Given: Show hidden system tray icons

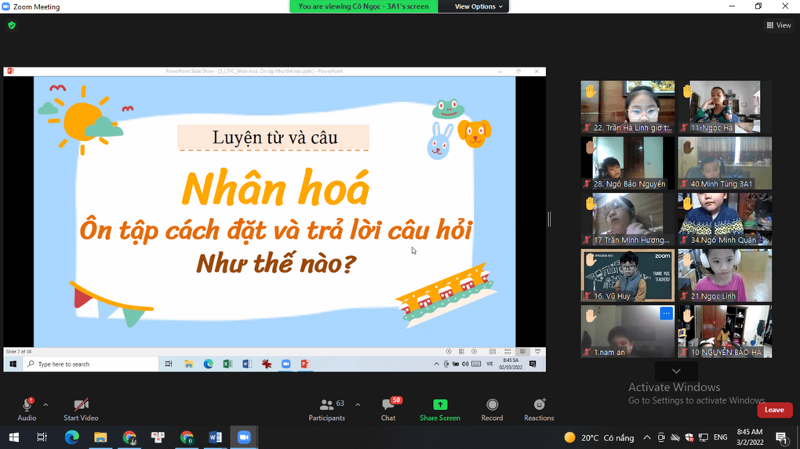Looking at the screenshot, I should 646,437.
